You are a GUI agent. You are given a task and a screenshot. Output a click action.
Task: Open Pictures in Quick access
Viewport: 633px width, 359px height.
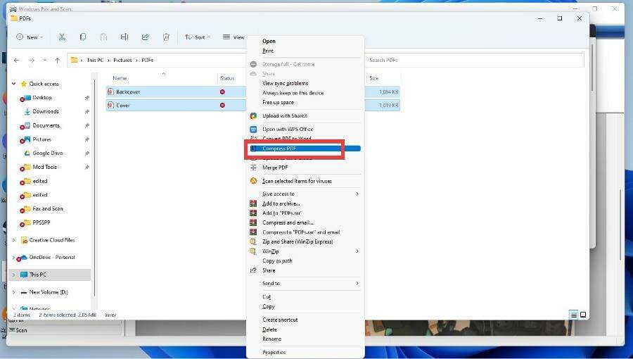[41, 139]
